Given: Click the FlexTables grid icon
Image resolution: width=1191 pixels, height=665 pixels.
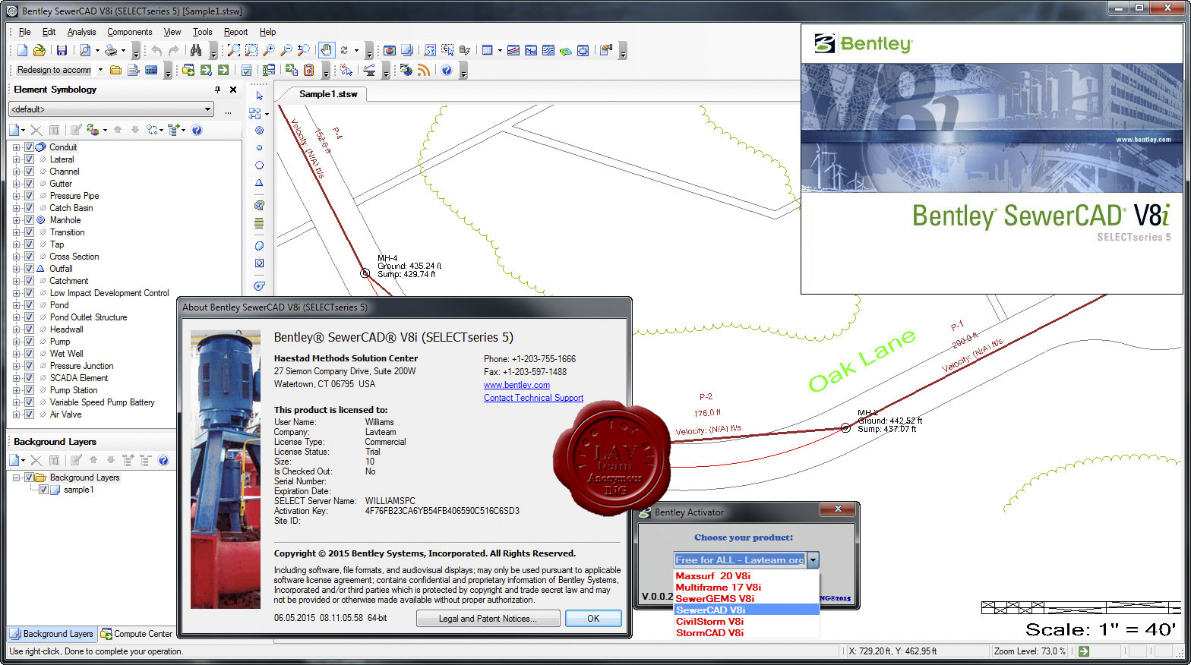Looking at the screenshot, I should coord(488,50).
